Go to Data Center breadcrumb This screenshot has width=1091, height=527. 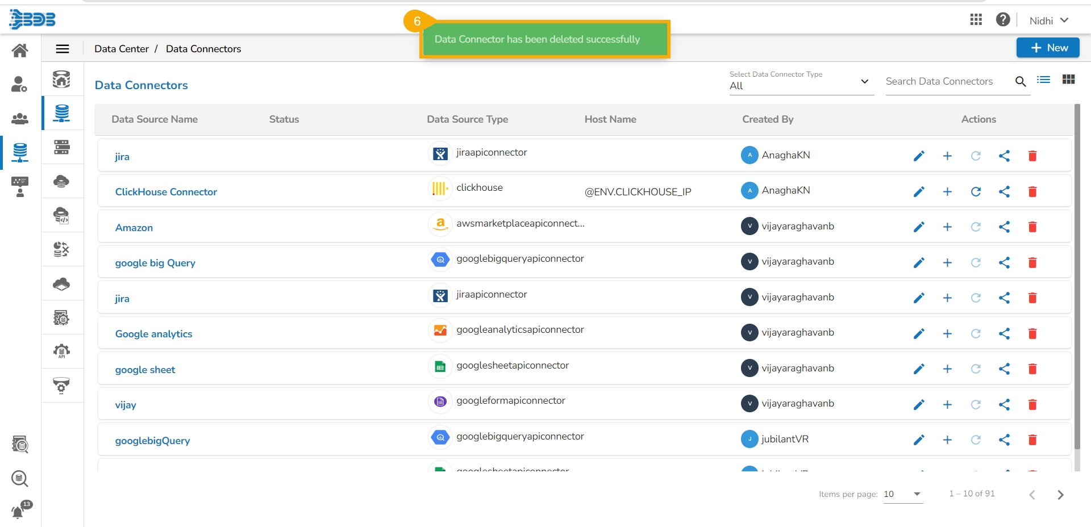tap(122, 49)
